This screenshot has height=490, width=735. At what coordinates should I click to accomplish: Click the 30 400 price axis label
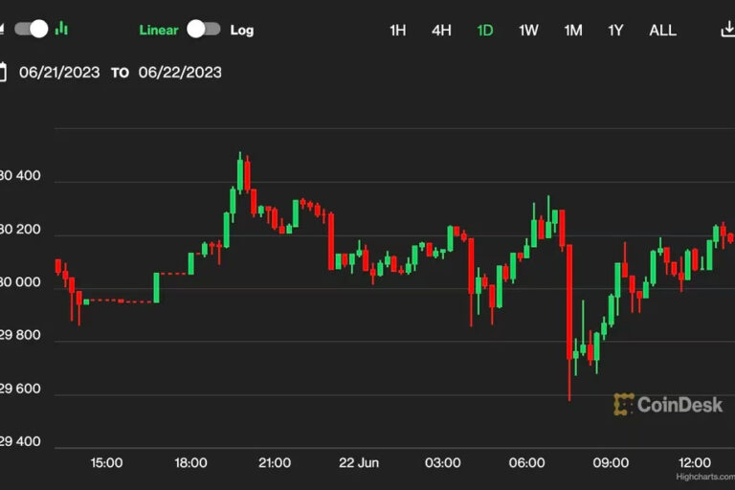20,176
